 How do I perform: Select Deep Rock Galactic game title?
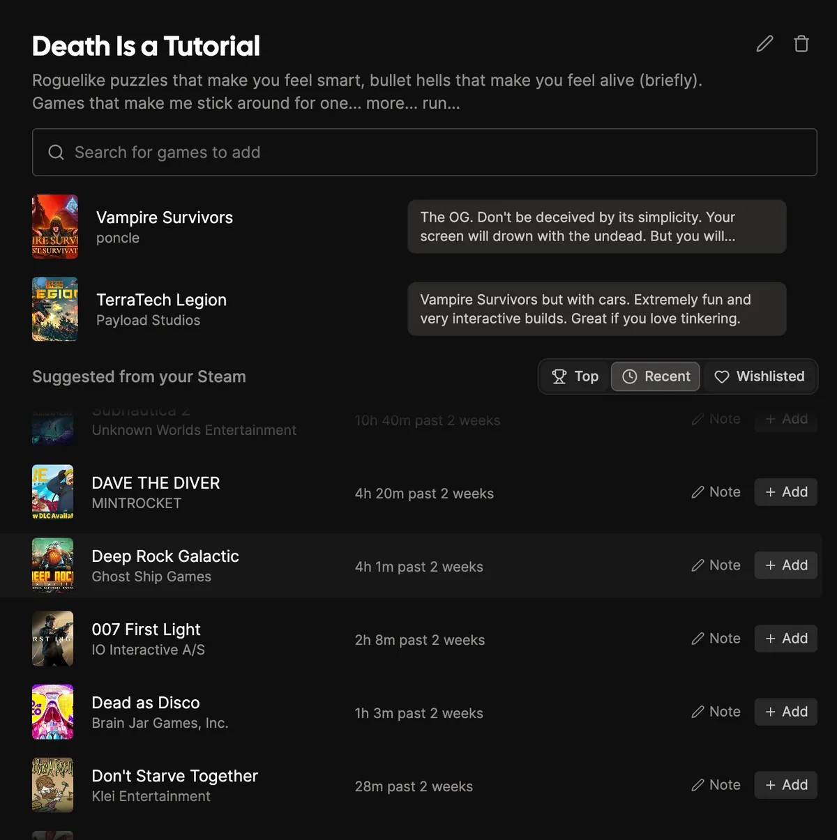click(165, 556)
